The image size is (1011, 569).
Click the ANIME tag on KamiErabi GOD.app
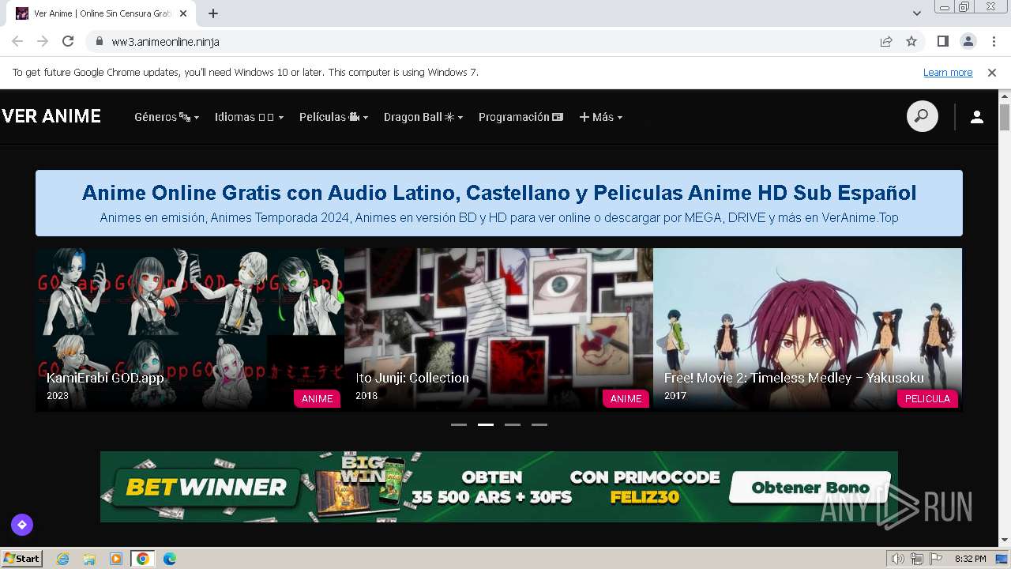pyautogui.click(x=318, y=398)
